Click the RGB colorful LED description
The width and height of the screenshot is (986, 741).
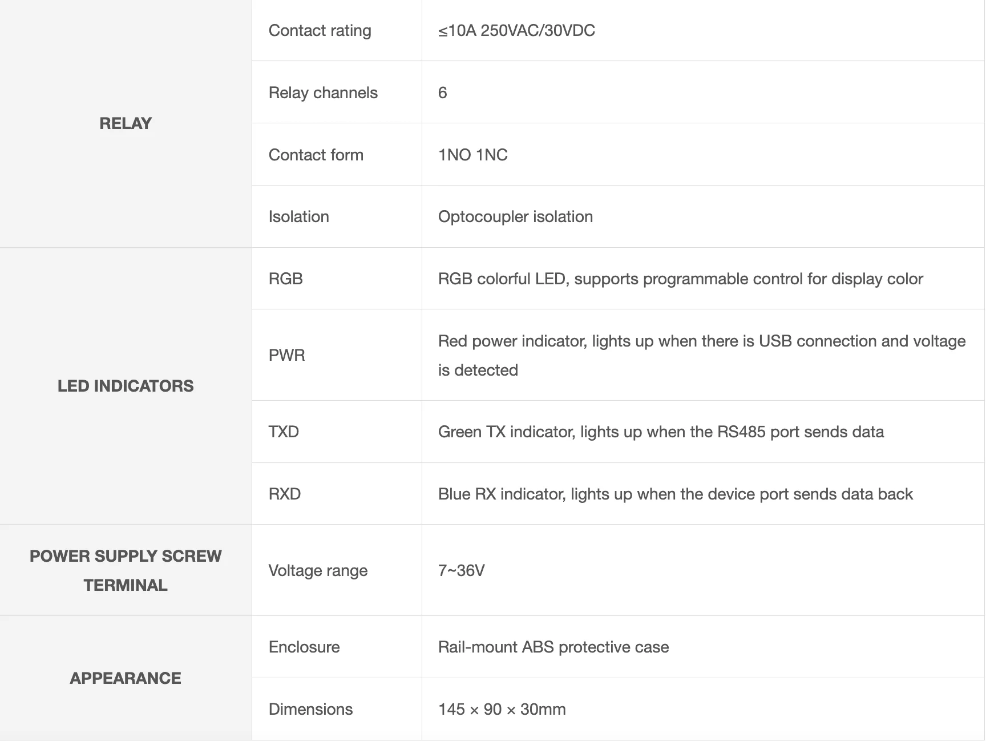pos(680,279)
